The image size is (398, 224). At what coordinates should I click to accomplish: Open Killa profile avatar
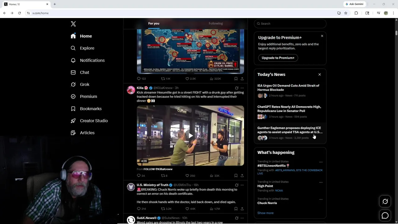pyautogui.click(x=131, y=90)
